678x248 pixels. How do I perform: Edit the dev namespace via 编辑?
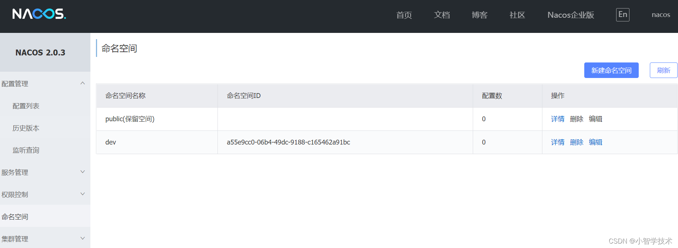595,142
